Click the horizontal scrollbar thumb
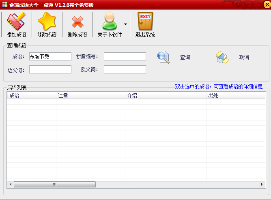Viewport: 271px width, 200px height. tap(55, 184)
